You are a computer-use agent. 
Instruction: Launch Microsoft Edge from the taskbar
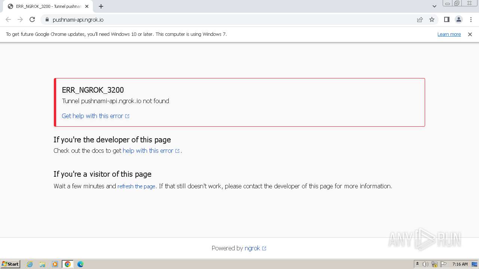(x=80, y=264)
